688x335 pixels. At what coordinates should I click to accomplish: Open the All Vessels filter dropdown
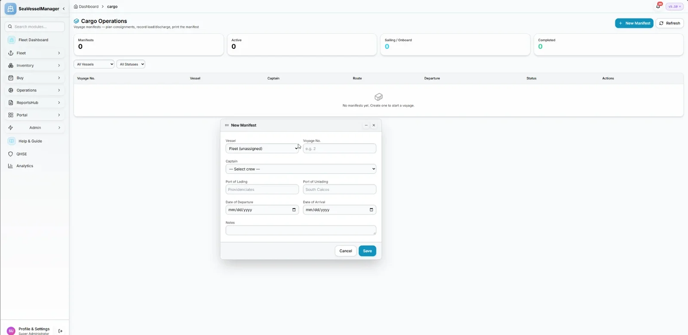[94, 64]
